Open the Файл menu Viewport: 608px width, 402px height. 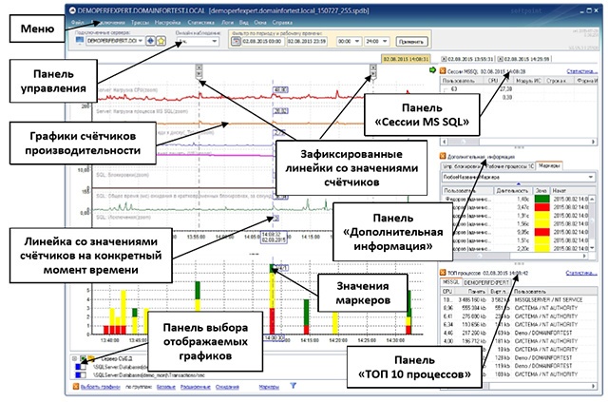coord(78,23)
